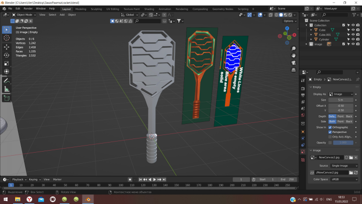The height and width of the screenshot is (204, 362).
Task: Toggle Perspective show-in checkbox
Action: 330,132
